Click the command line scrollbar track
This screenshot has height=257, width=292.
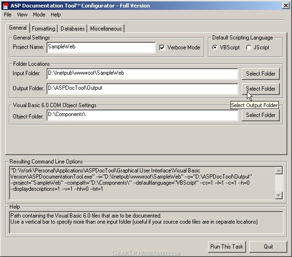(279, 183)
